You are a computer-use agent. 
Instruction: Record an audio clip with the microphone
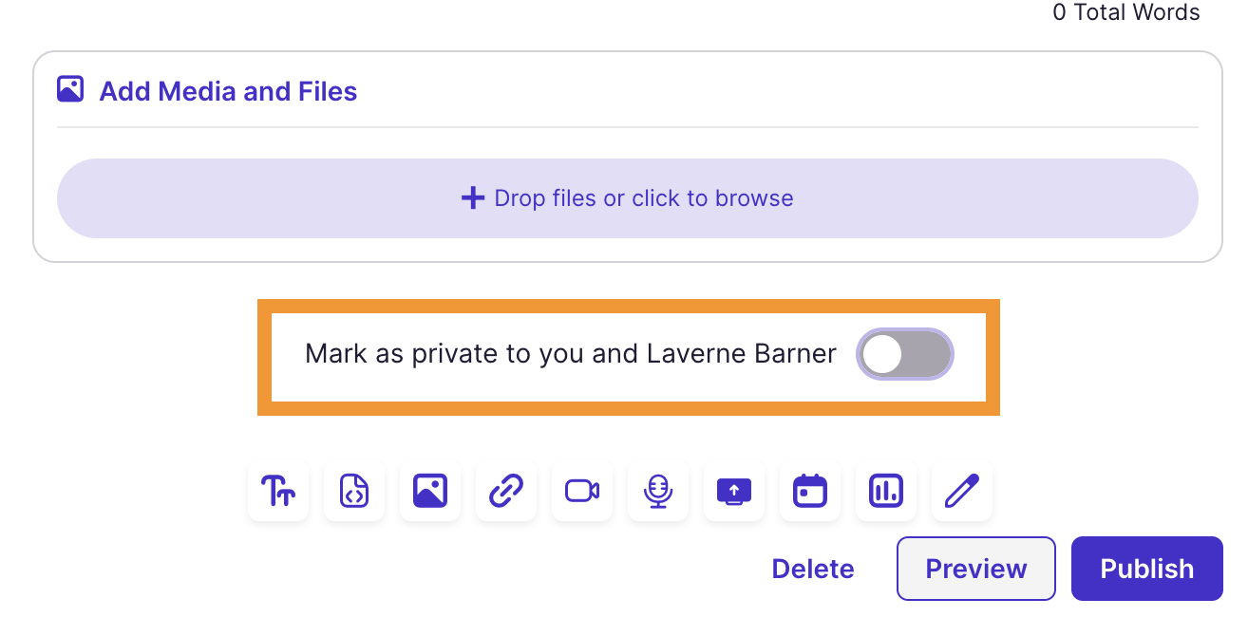pyautogui.click(x=657, y=491)
